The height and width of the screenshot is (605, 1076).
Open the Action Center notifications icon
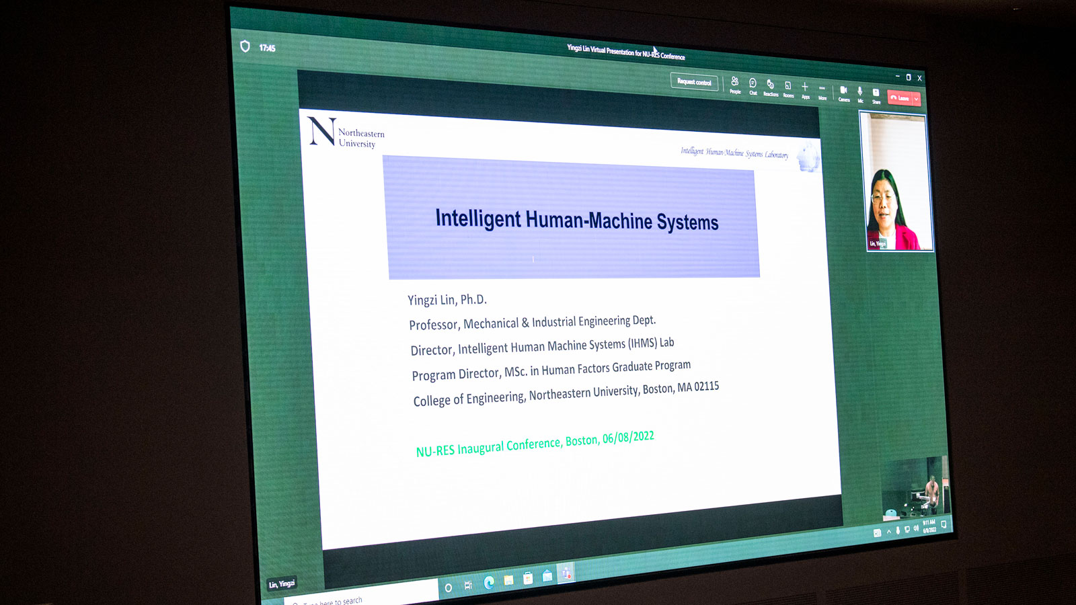pyautogui.click(x=944, y=524)
